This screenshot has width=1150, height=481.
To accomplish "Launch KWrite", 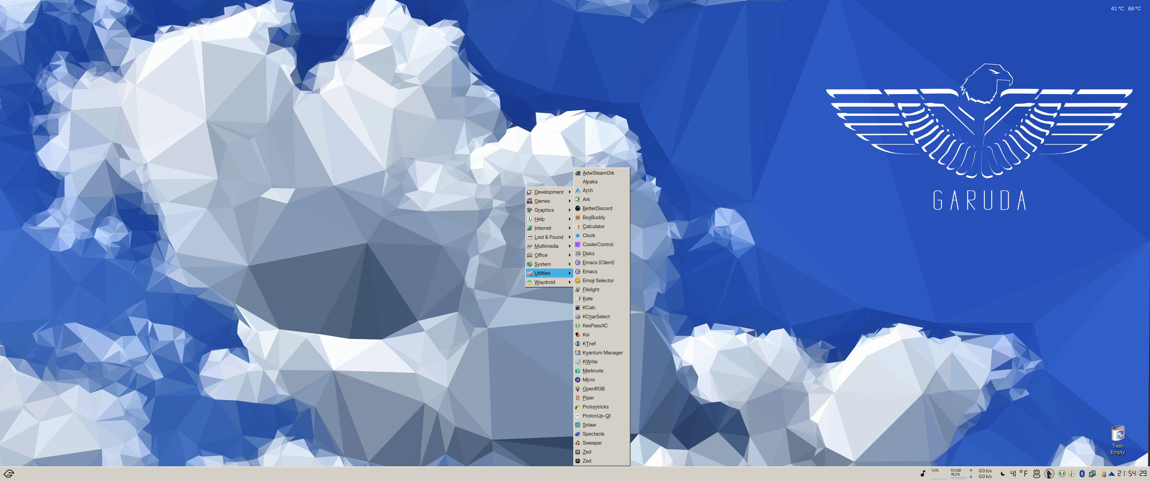I will (601, 362).
